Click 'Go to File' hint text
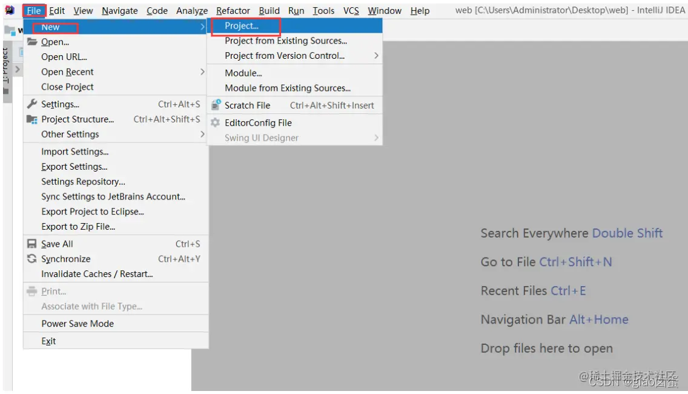Screen dimensions: 688x394 point(508,262)
